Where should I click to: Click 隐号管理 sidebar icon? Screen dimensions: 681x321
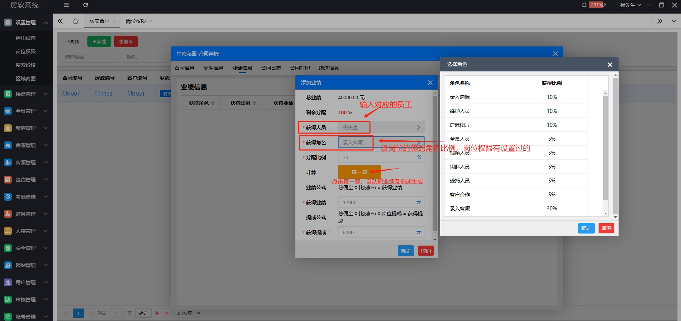[x=8, y=317]
